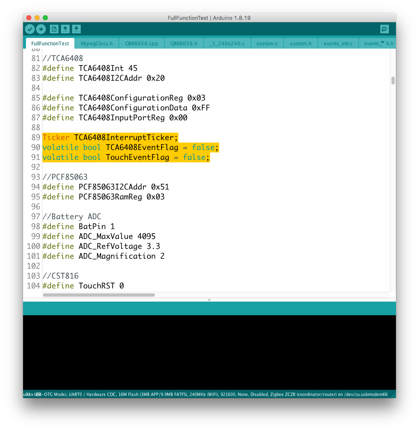Create a new sketch file
This screenshot has height=431, width=419.
click(x=54, y=29)
